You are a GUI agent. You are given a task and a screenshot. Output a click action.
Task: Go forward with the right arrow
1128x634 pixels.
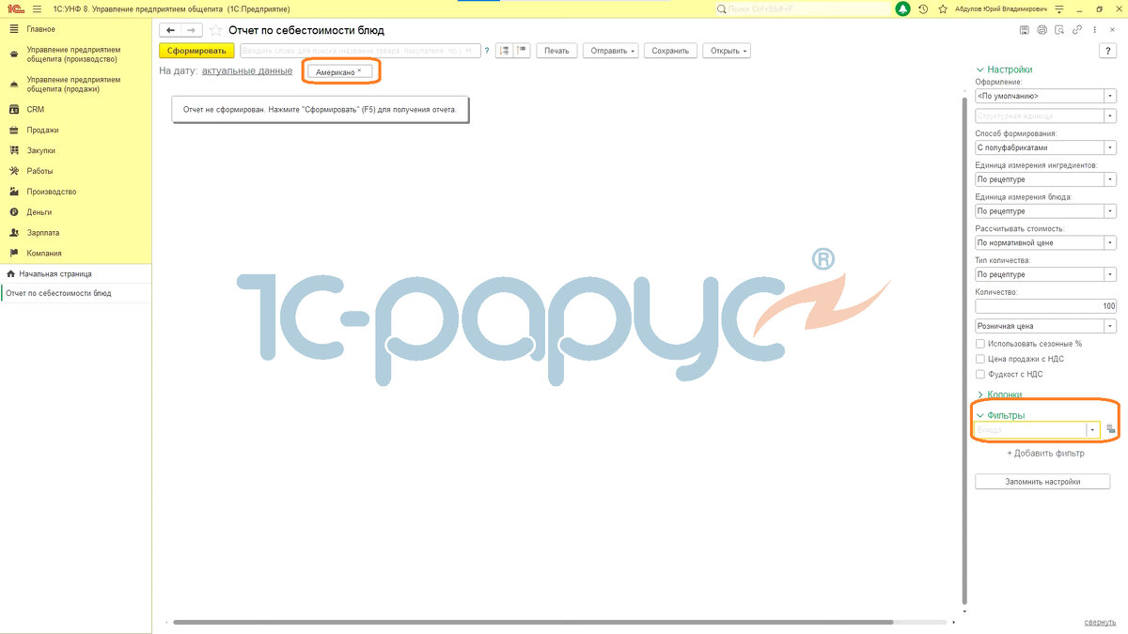(x=191, y=30)
